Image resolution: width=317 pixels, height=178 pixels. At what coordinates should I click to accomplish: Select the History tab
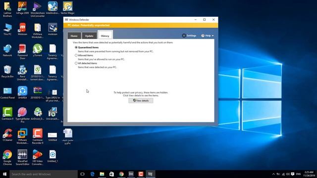point(105,35)
